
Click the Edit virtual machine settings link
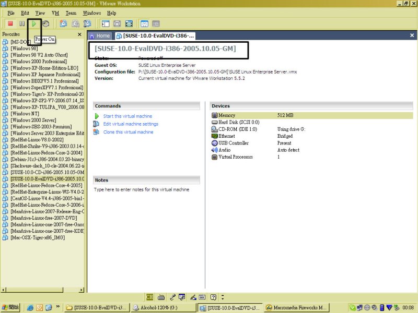[x=131, y=124]
